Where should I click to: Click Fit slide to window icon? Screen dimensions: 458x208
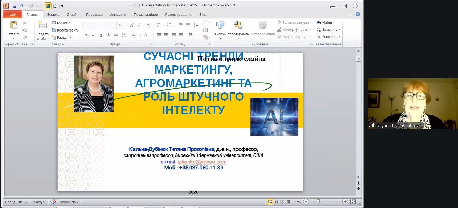pos(353,202)
